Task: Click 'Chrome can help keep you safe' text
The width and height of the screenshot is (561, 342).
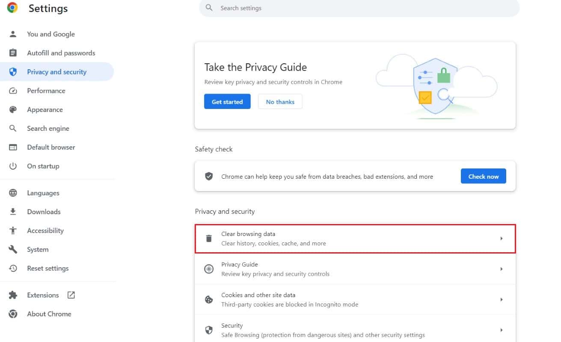Action: point(327,177)
